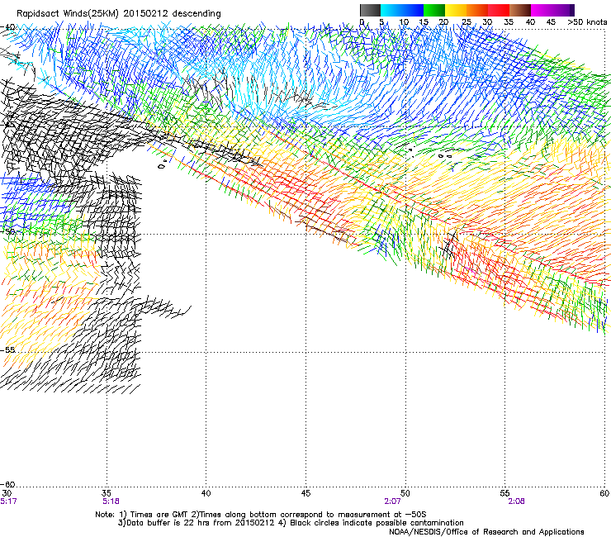Click the '30' knots label under the color bar
The image size is (611, 537).
pyautogui.click(x=487, y=21)
